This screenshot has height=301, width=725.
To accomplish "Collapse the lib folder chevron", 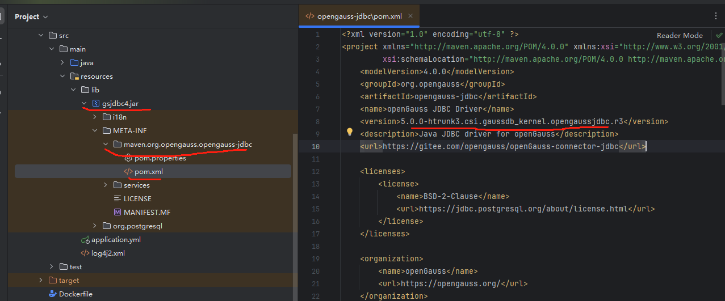I will click(73, 90).
